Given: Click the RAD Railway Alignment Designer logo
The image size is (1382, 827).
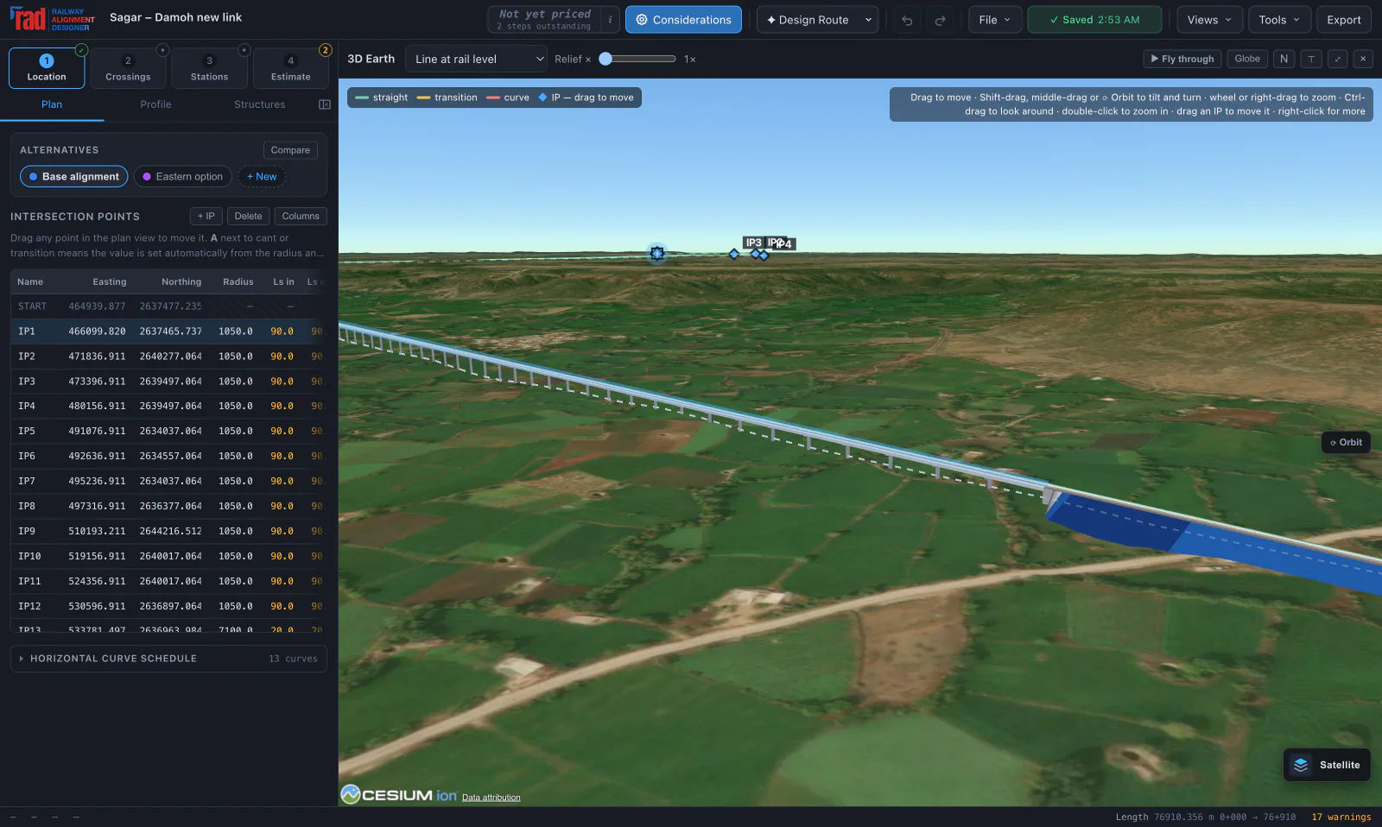Looking at the screenshot, I should pyautogui.click(x=52, y=19).
